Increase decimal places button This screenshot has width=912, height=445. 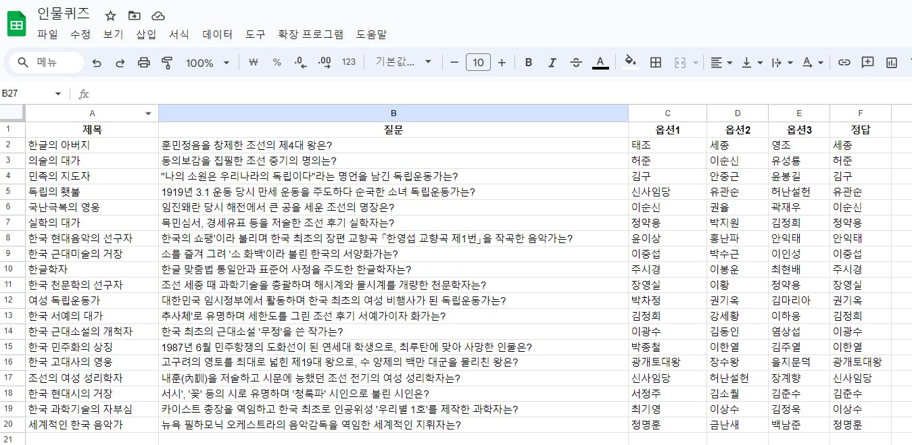click(x=325, y=62)
